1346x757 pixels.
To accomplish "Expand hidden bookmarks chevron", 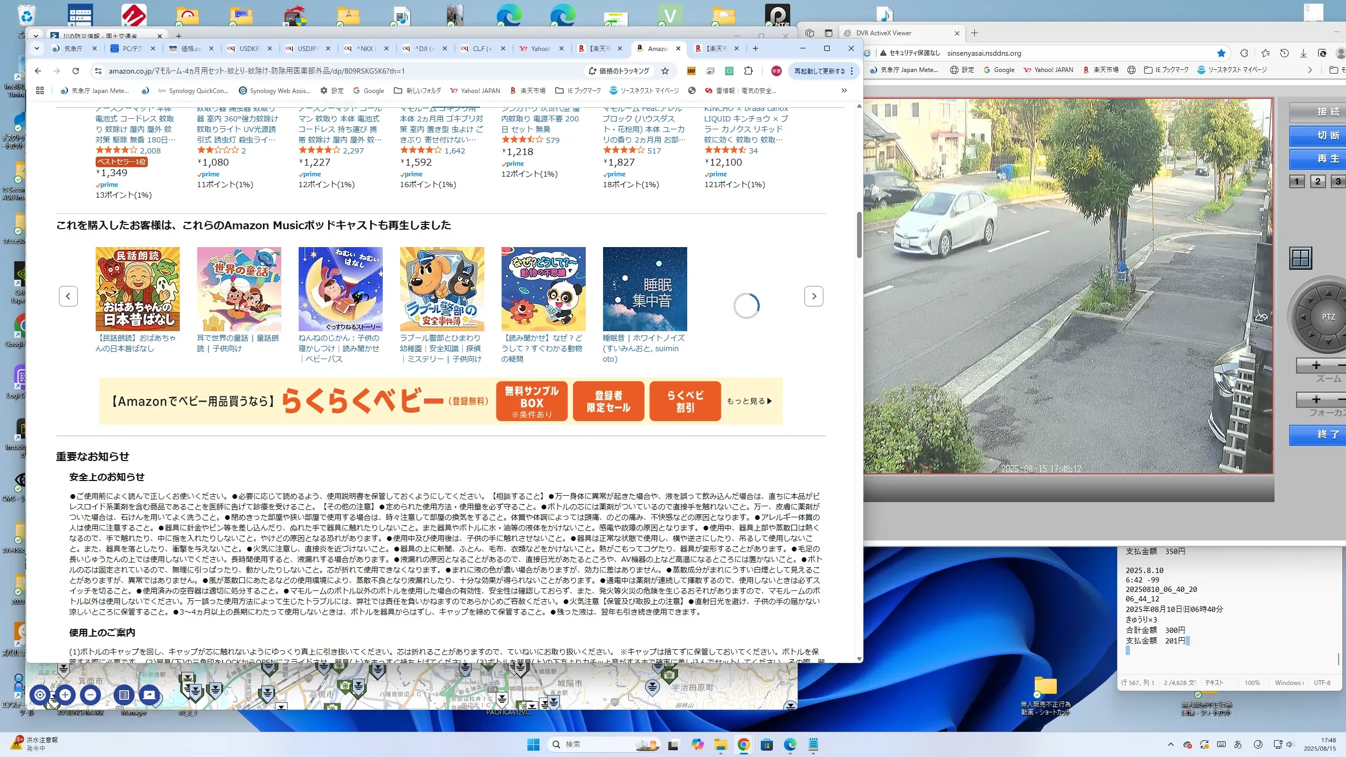I will [844, 90].
